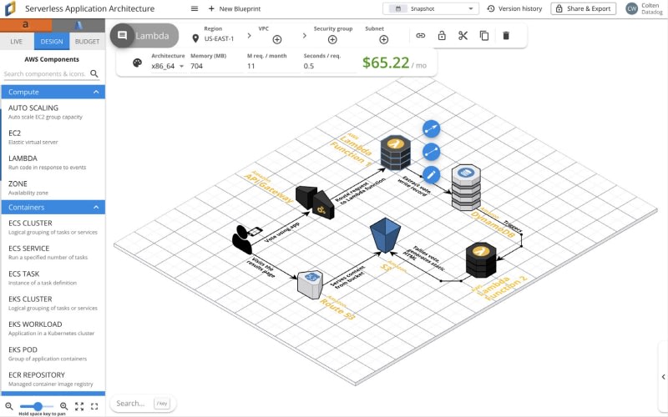
Task: Open Version history
Action: point(514,8)
